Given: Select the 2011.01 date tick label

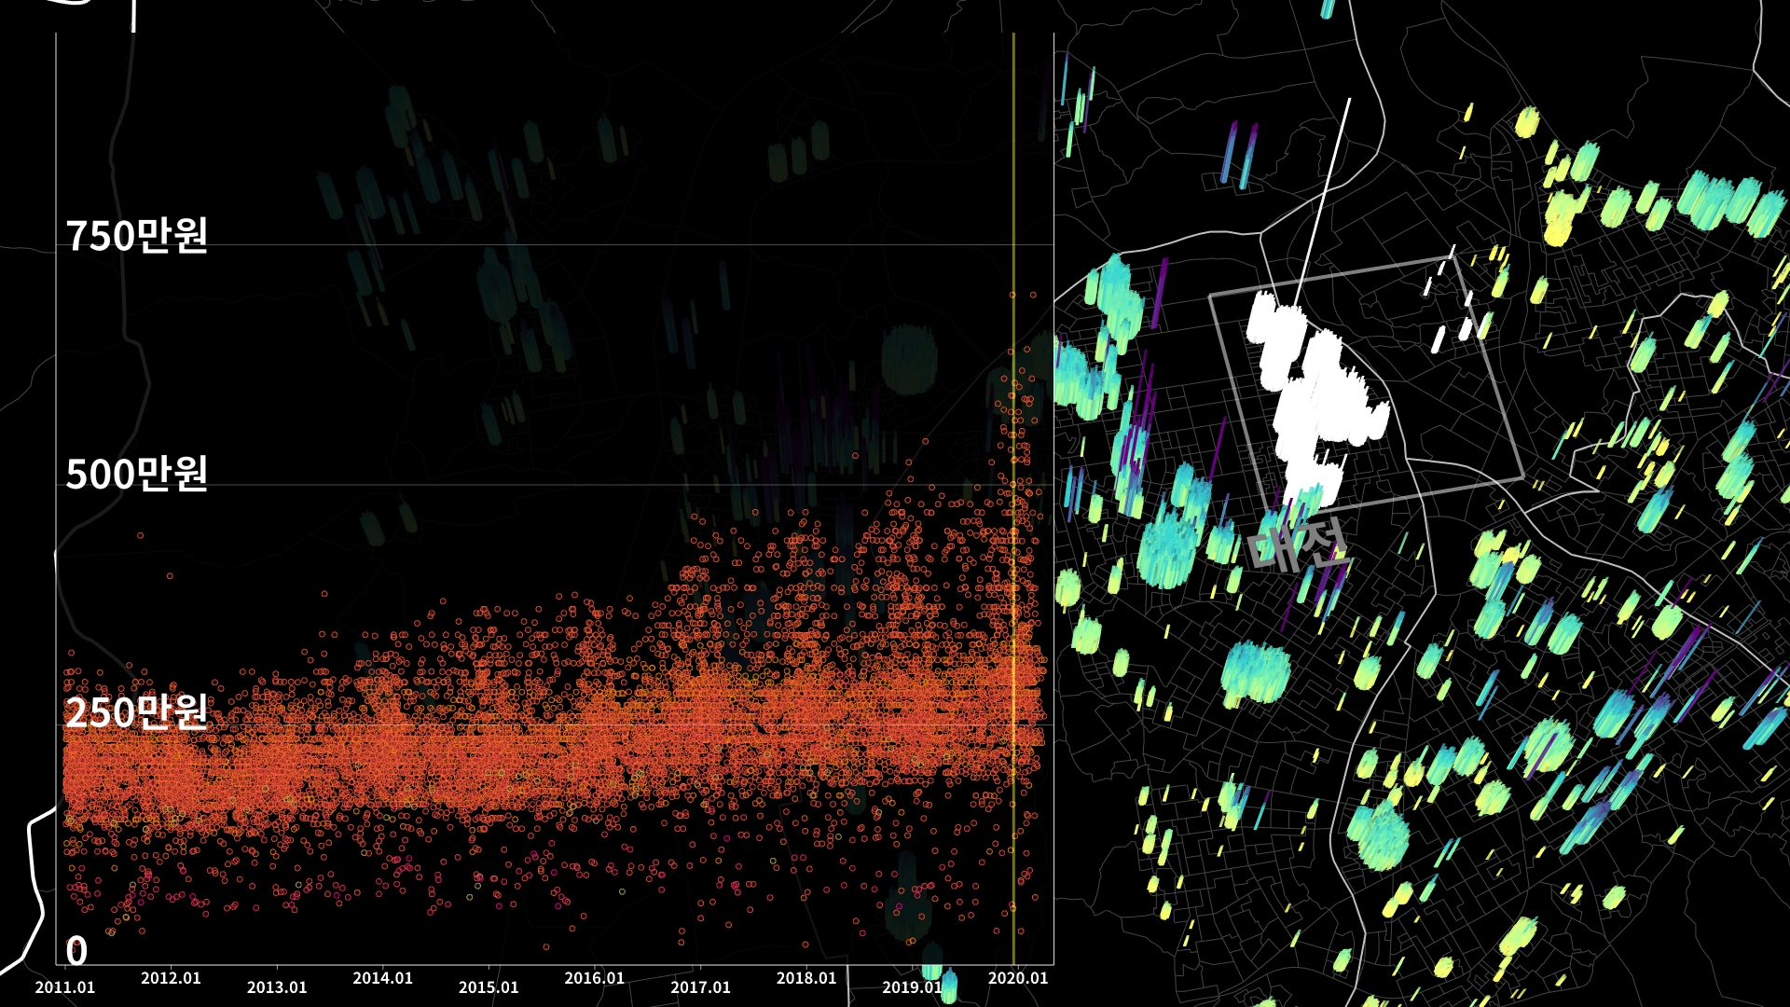Looking at the screenshot, I should tap(65, 987).
